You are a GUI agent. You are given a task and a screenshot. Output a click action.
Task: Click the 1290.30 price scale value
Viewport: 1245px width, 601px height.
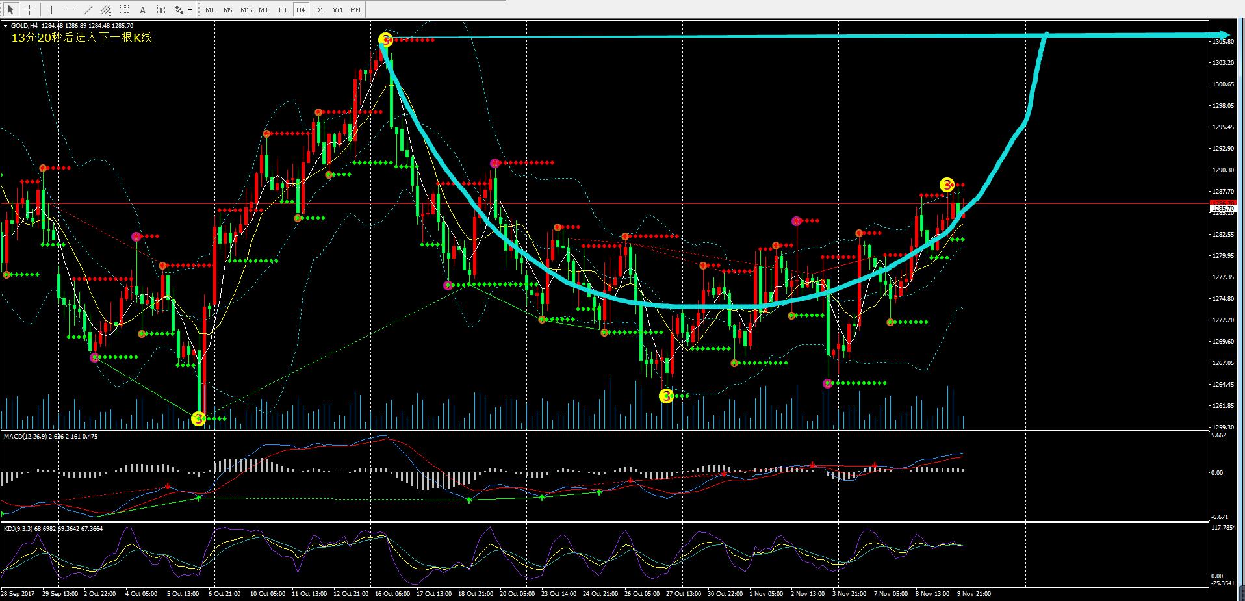pos(1222,170)
